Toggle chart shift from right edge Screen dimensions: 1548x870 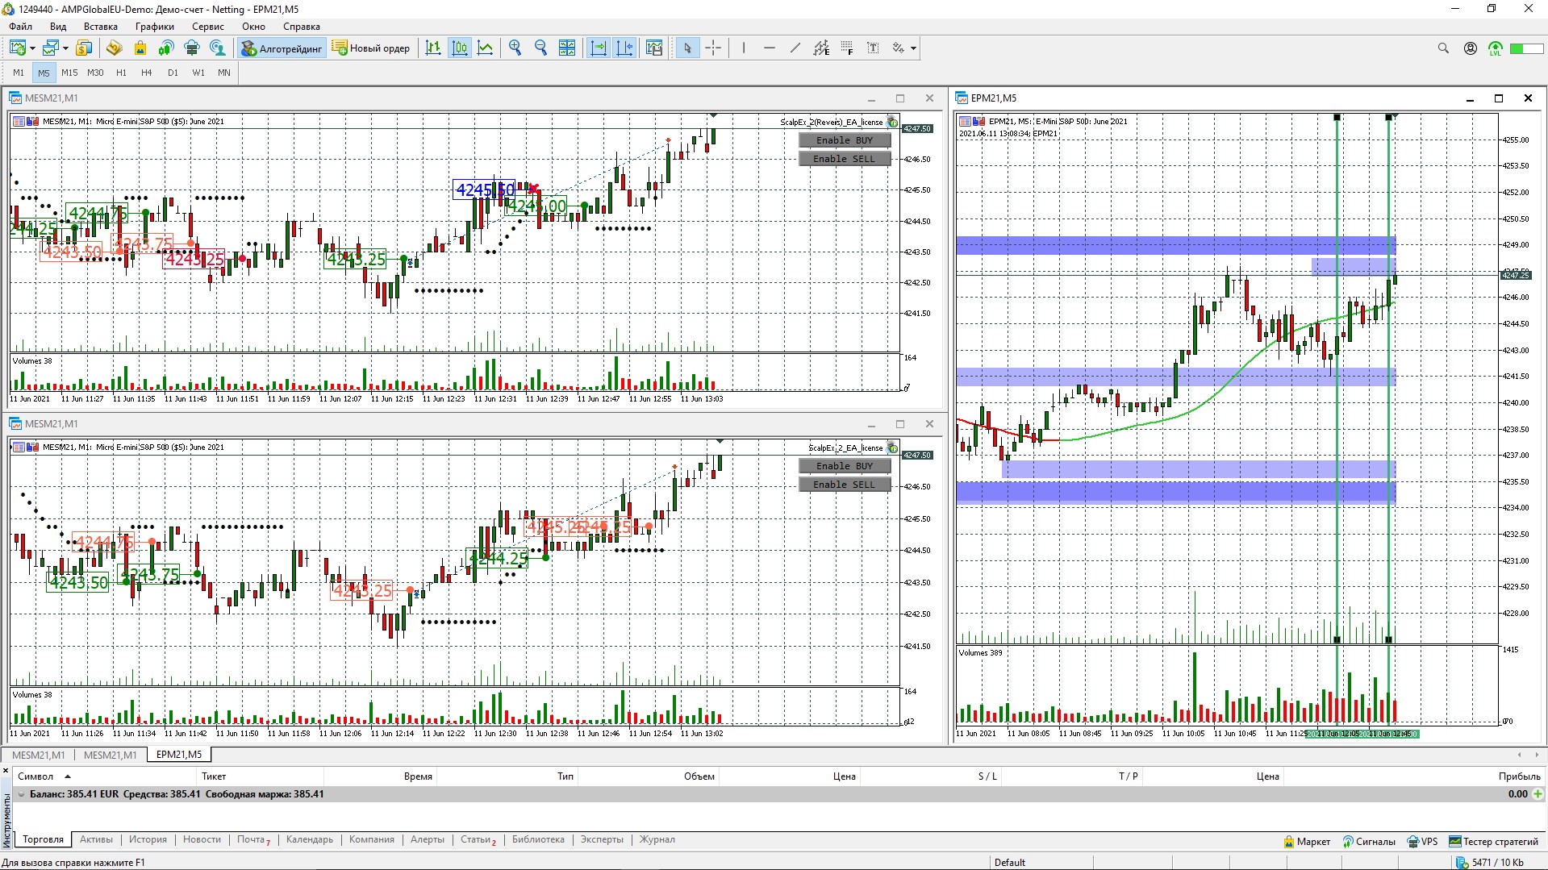(624, 48)
